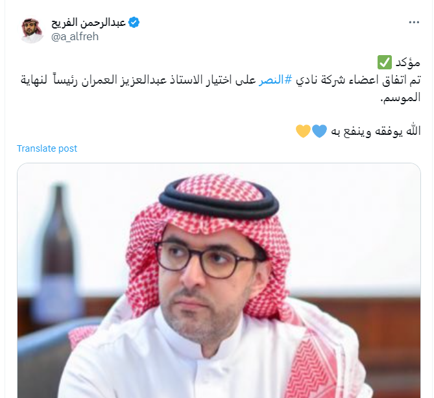Click the blue verified badge

tap(134, 23)
